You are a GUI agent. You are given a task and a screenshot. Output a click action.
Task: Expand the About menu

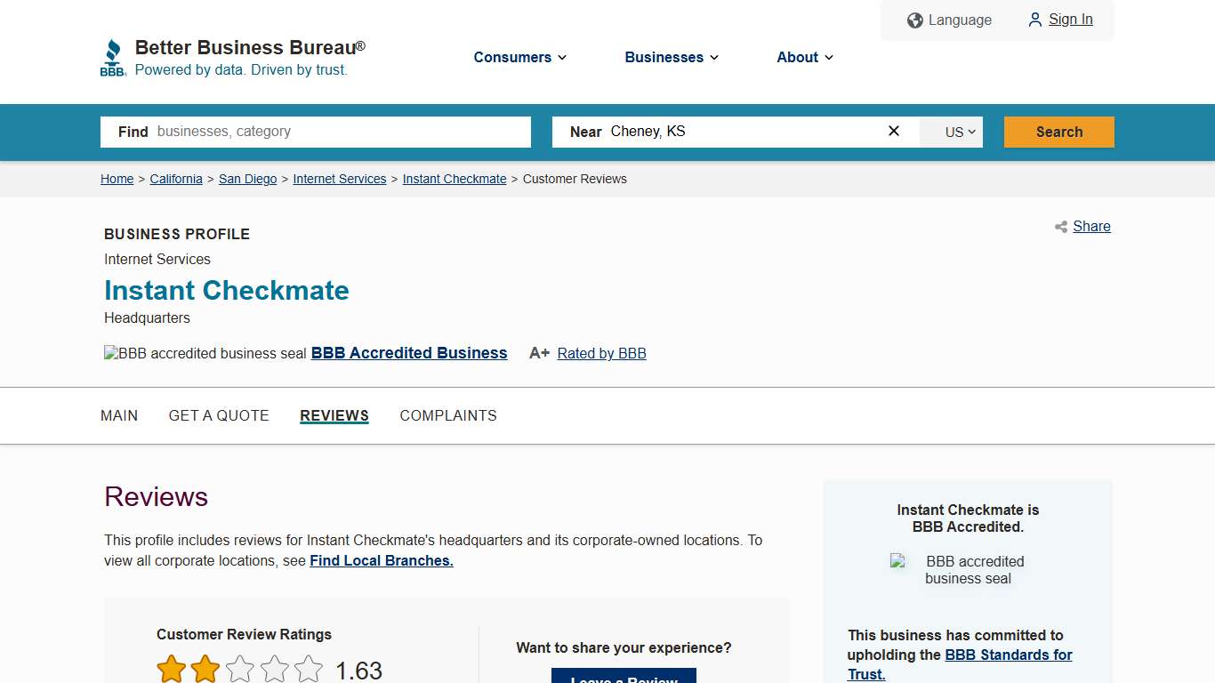[x=803, y=57]
